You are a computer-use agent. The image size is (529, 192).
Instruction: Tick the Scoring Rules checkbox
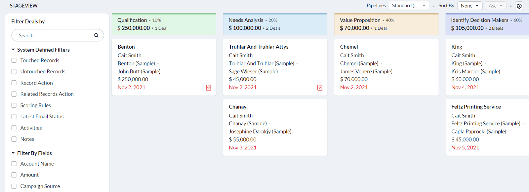pos(14,105)
